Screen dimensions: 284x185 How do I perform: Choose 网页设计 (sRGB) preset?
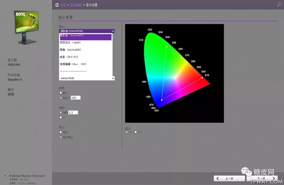pyautogui.click(x=70, y=43)
